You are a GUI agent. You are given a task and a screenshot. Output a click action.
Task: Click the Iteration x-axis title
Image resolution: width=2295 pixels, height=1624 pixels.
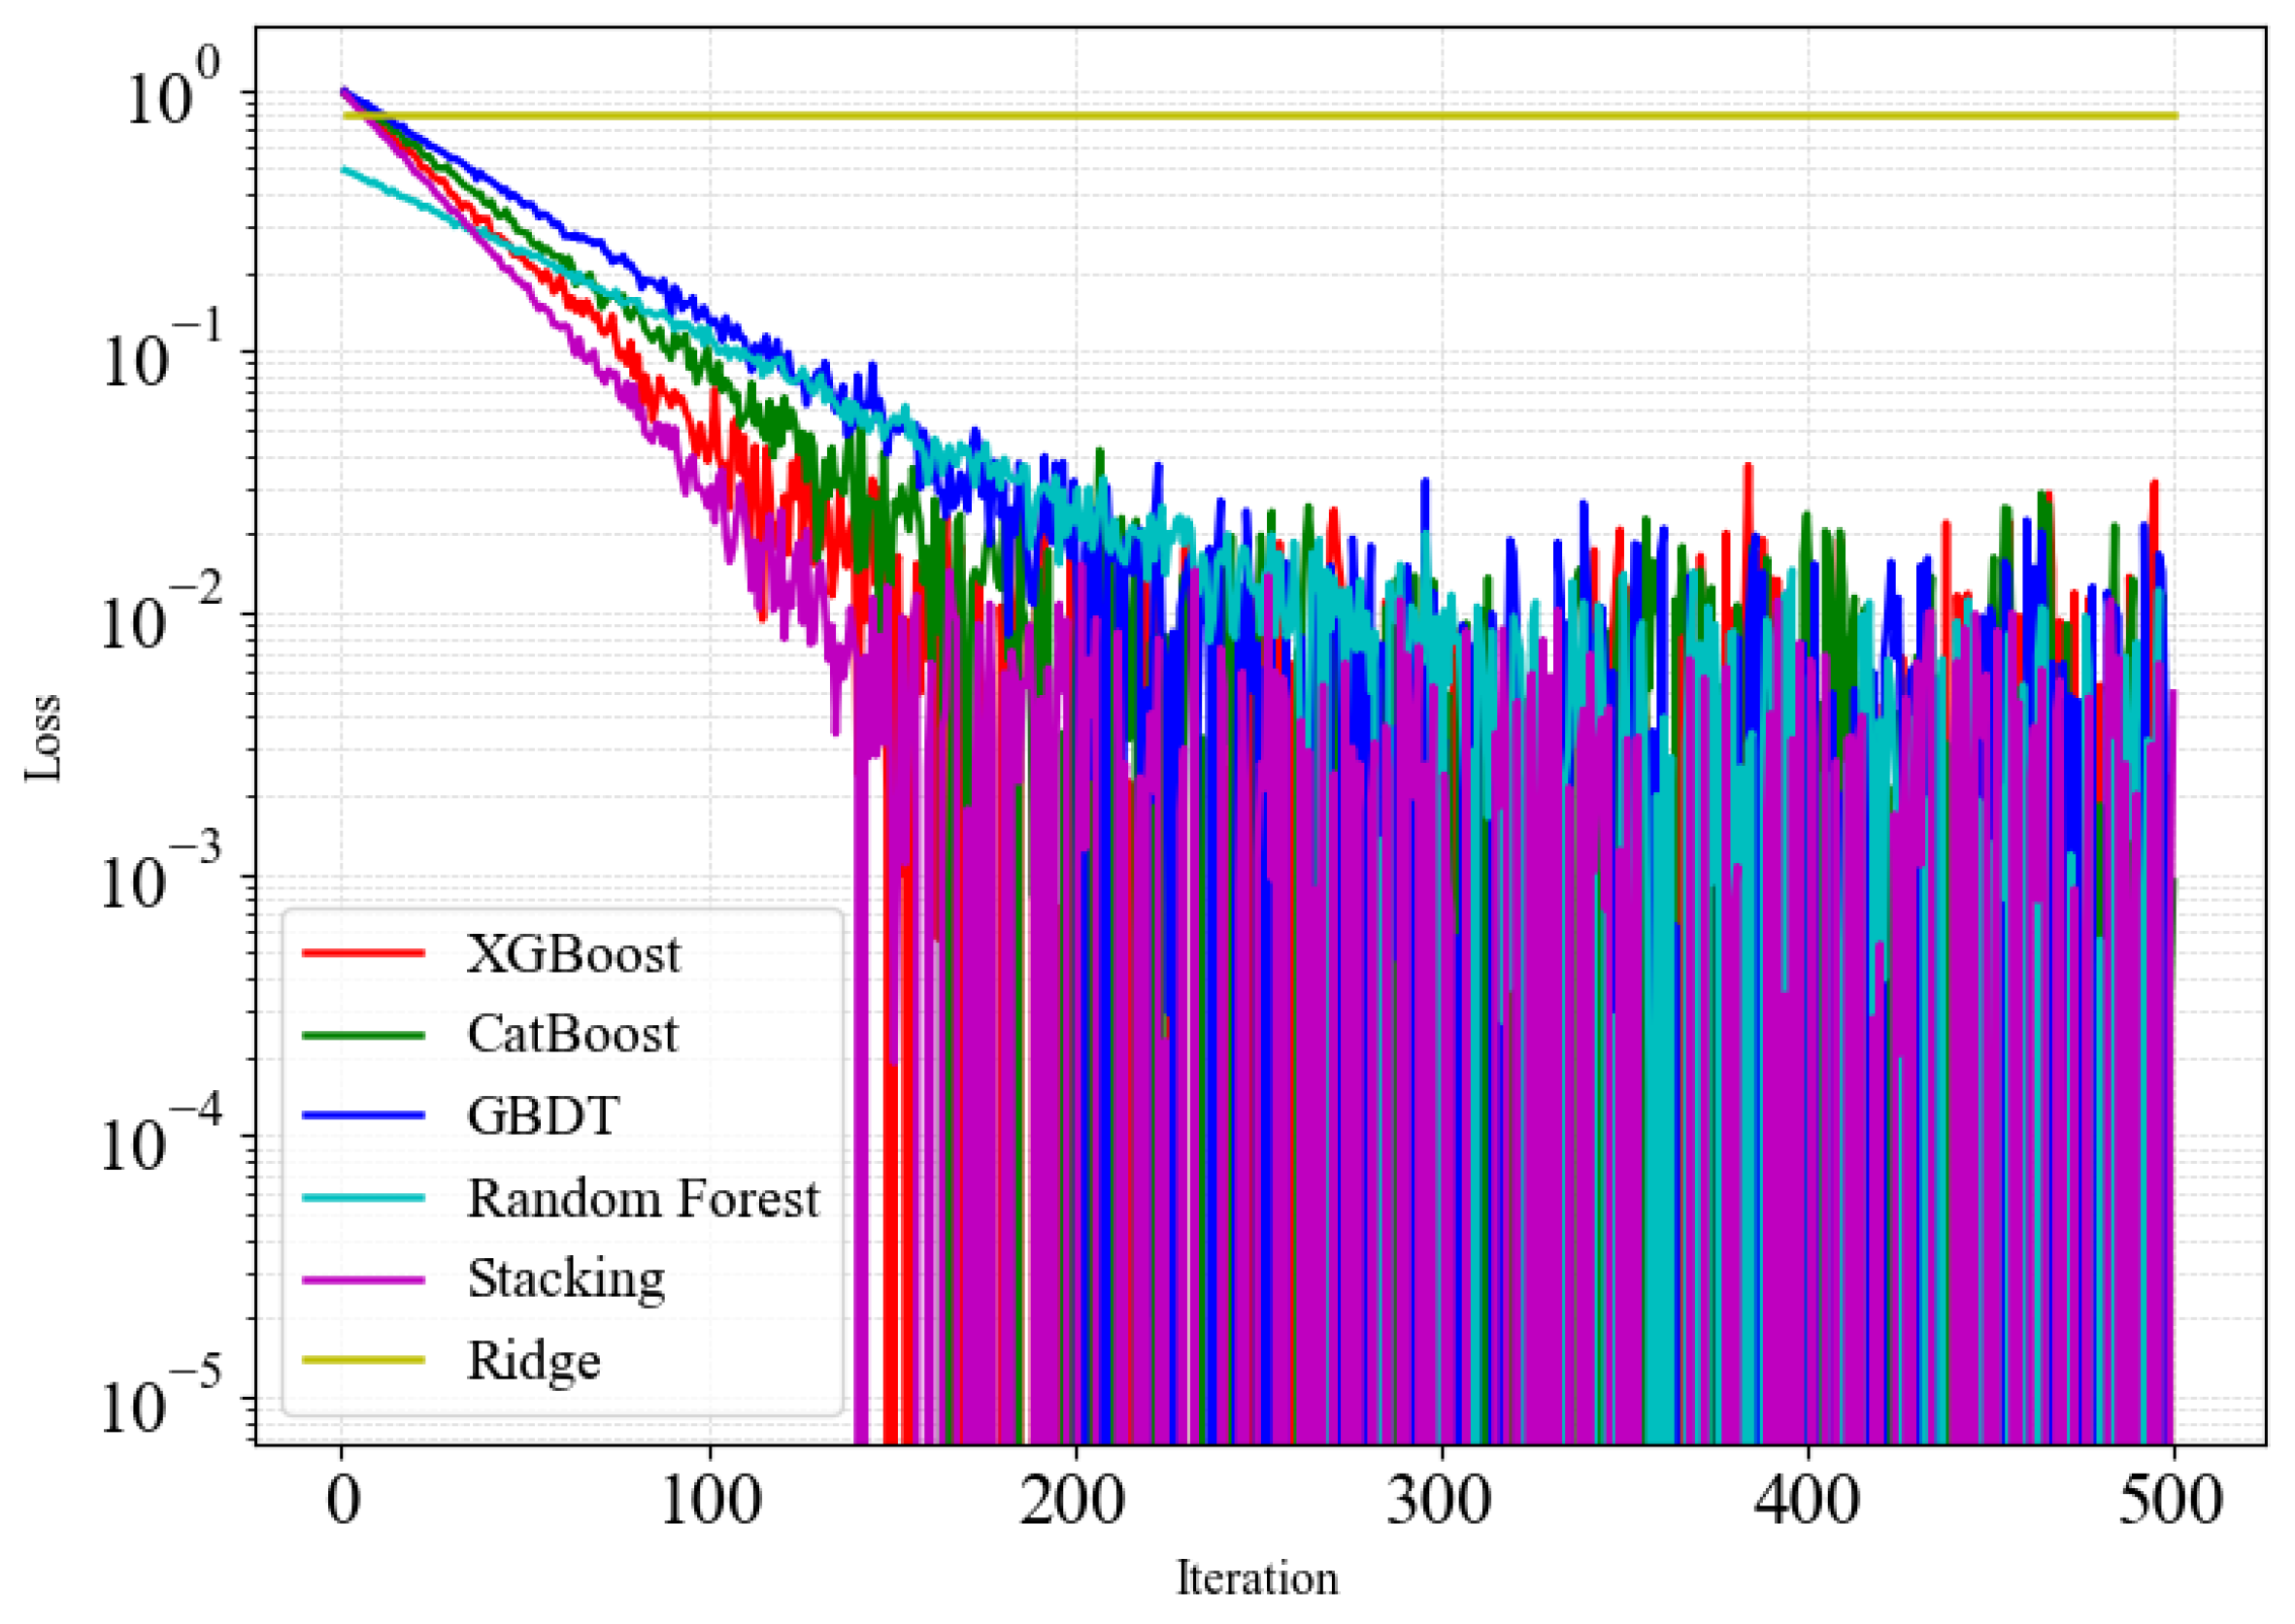coord(1257,1578)
